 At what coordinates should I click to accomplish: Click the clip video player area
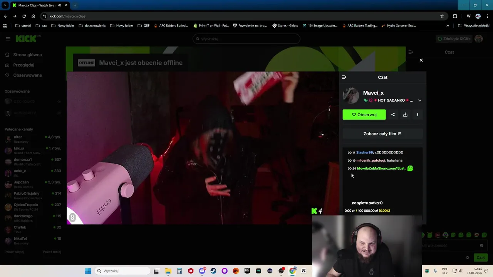click(203, 148)
